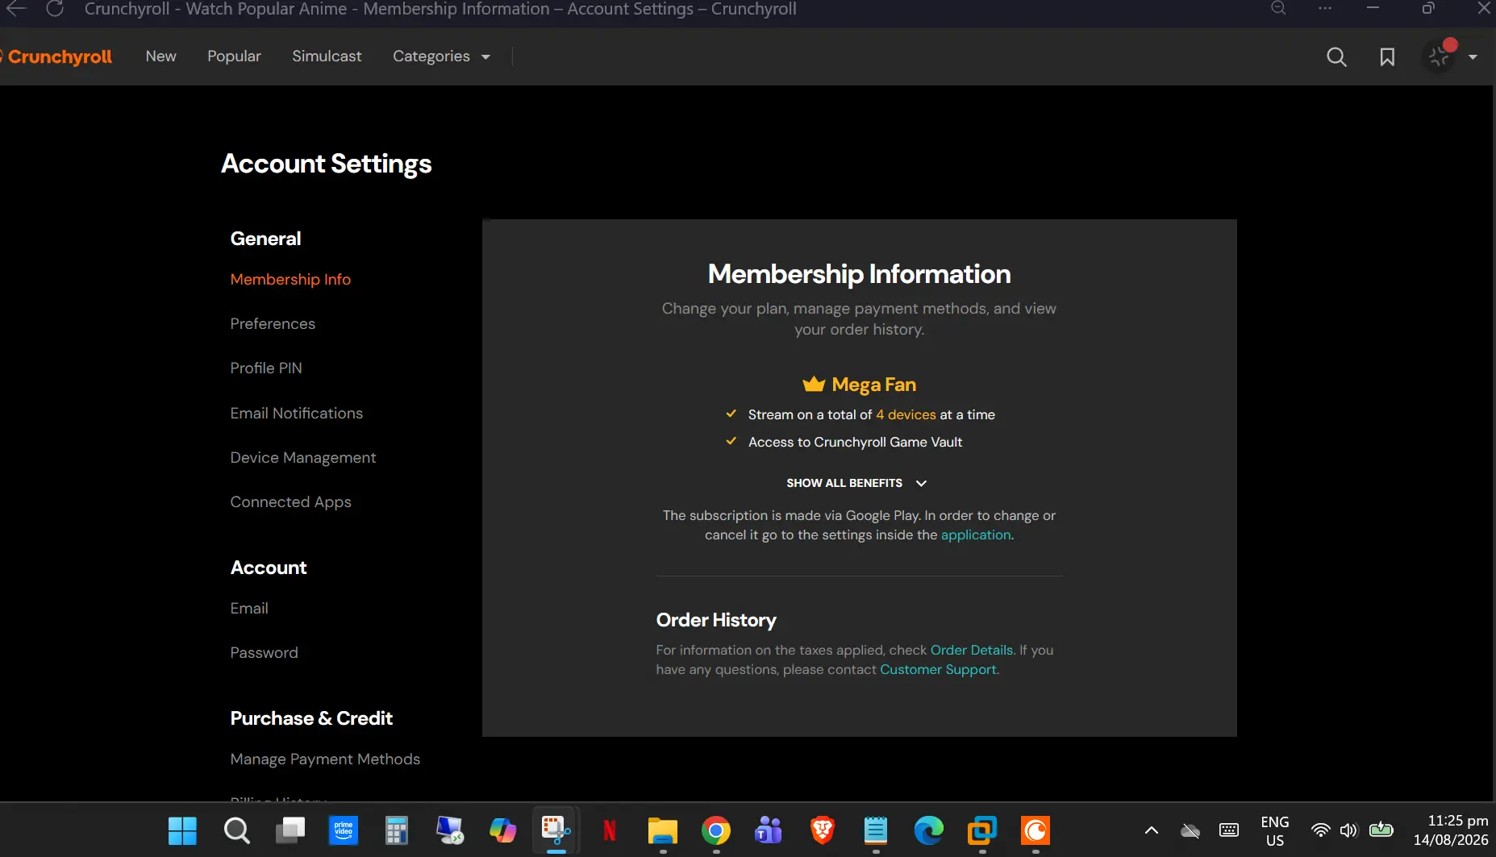1496x857 pixels.
Task: Open the Windows Start menu
Action: [182, 830]
